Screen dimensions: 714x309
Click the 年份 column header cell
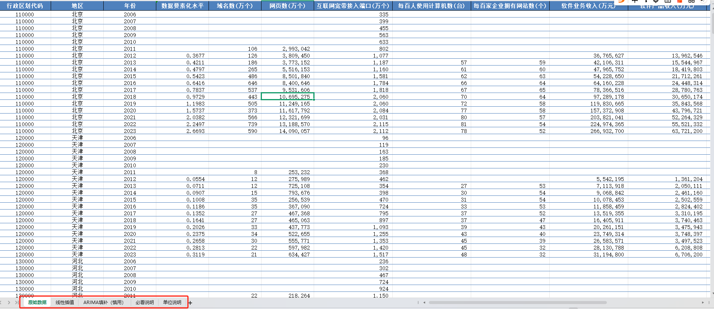[x=130, y=6]
